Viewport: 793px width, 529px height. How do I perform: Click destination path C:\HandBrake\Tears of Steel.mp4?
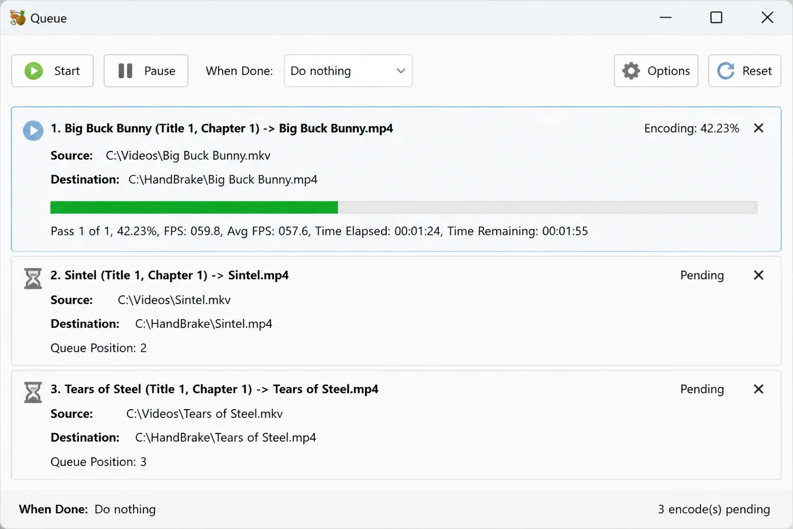pos(225,437)
